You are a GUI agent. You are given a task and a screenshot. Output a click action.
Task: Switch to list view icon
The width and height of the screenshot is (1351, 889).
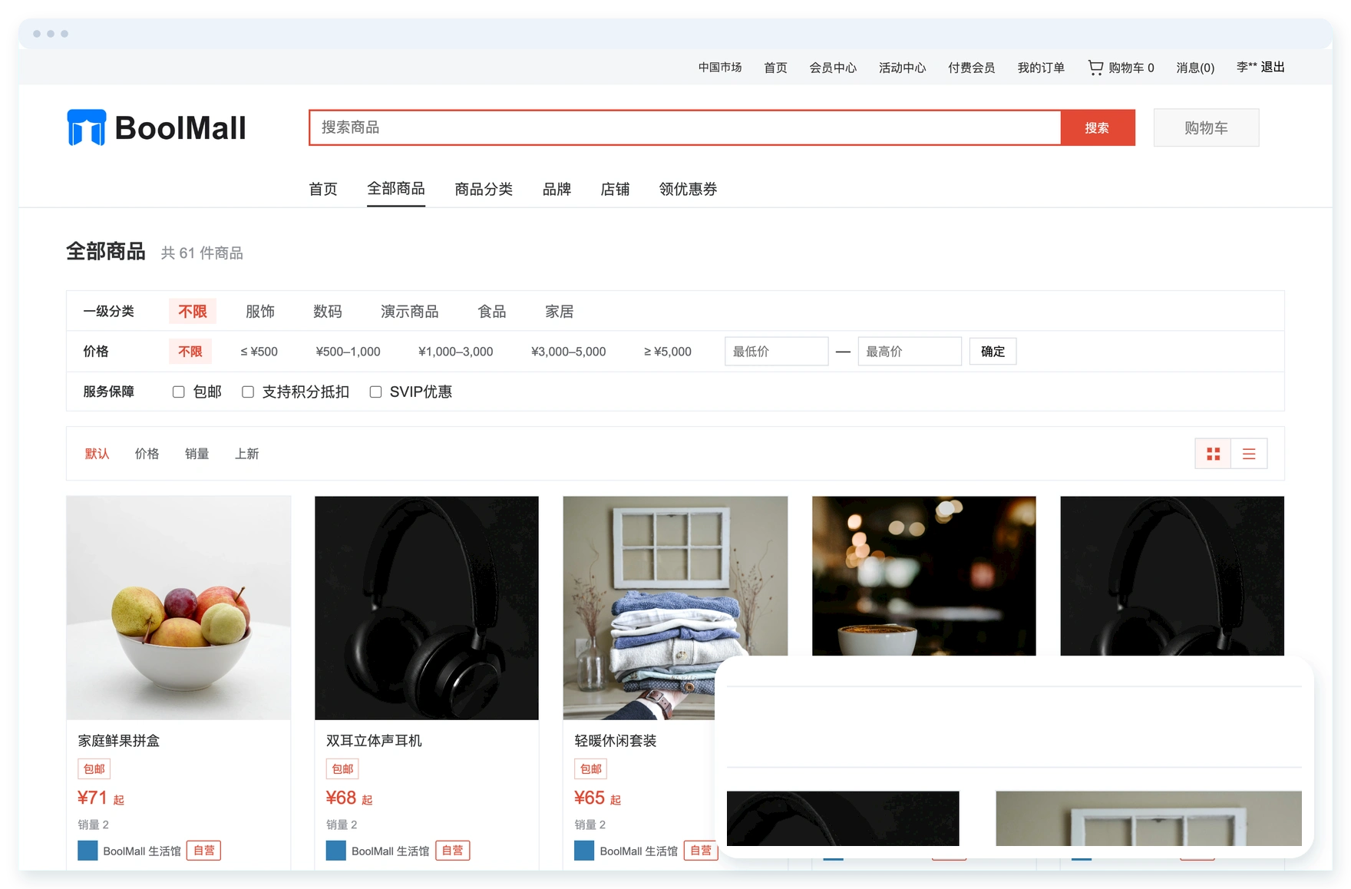(x=1249, y=454)
